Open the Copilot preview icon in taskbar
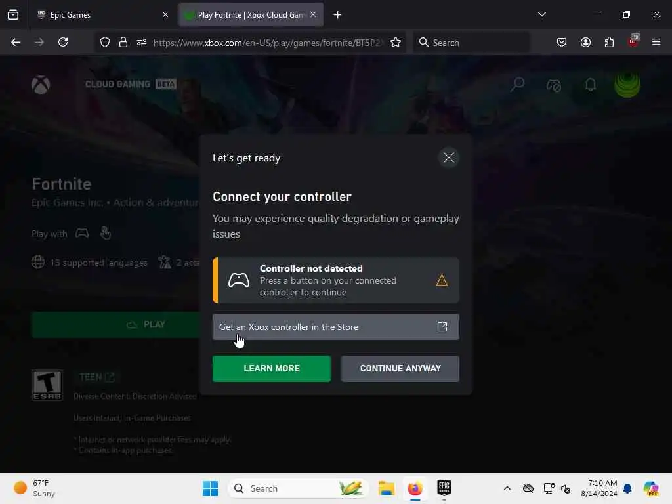This screenshot has height=504, width=672. point(651,488)
